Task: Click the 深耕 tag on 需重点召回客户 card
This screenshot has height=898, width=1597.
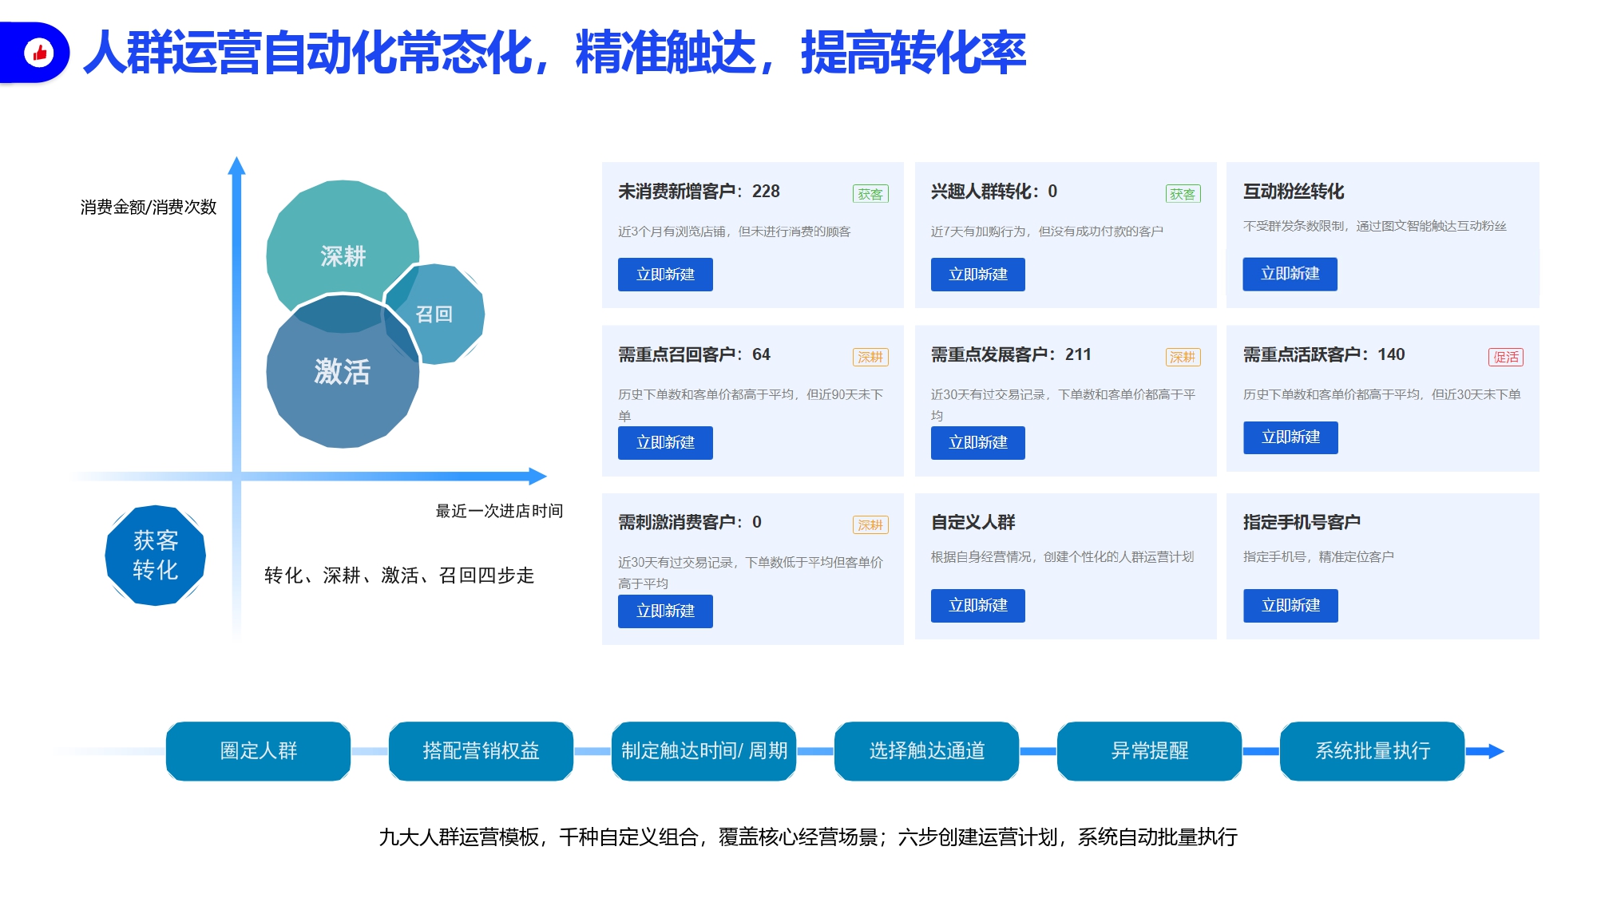Action: click(x=870, y=357)
